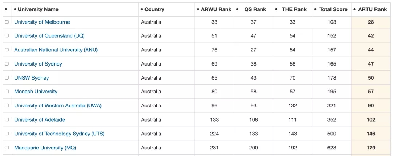Image resolution: width=393 pixels, height=156 pixels.
Task: Click Macquarie's Total Score cell 623
Action: [x=332, y=148]
